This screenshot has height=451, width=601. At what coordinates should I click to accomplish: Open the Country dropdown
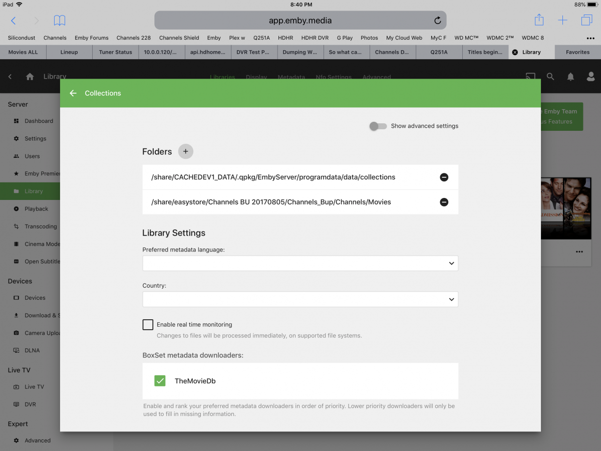click(300, 299)
